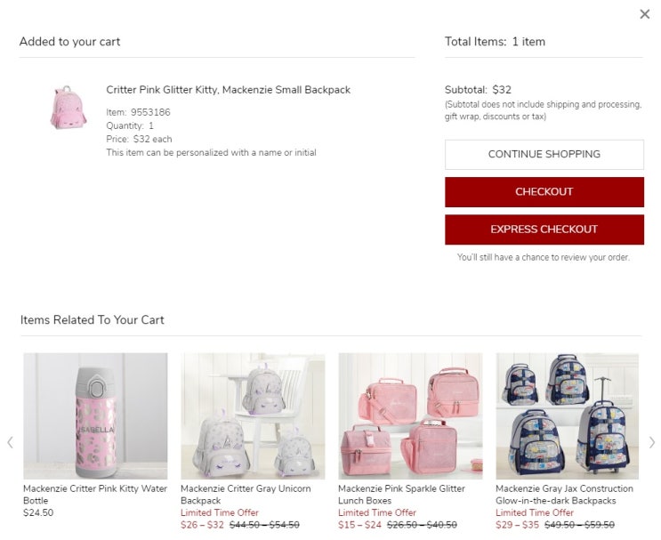
Task: Open Mackenzie Gray Jax Construction Backpacks link
Action: [564, 495]
